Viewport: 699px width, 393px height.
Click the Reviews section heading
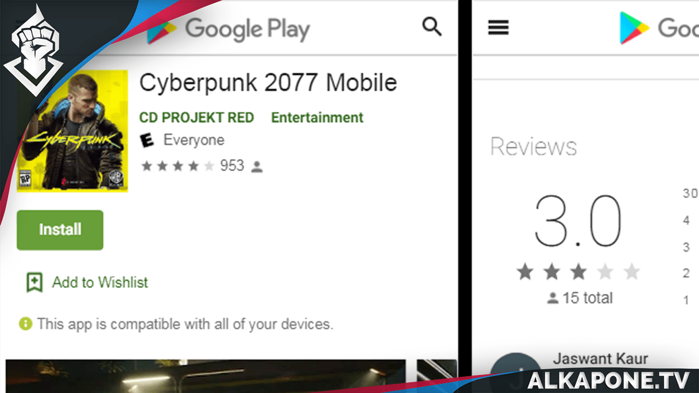point(534,147)
